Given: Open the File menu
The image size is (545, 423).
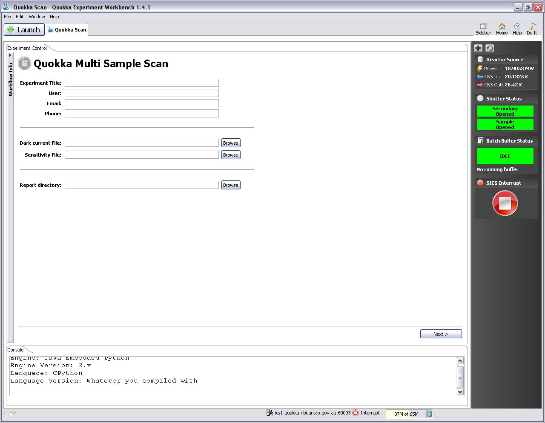Looking at the screenshot, I should 7,17.
